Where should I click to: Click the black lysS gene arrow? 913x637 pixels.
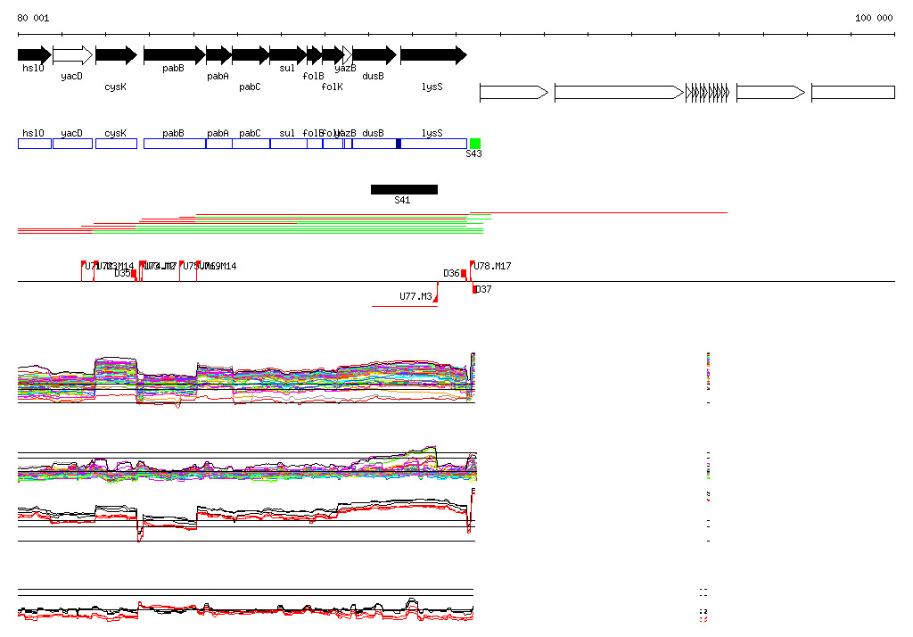tap(434, 55)
